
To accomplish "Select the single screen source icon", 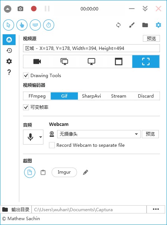I will [91, 61].
